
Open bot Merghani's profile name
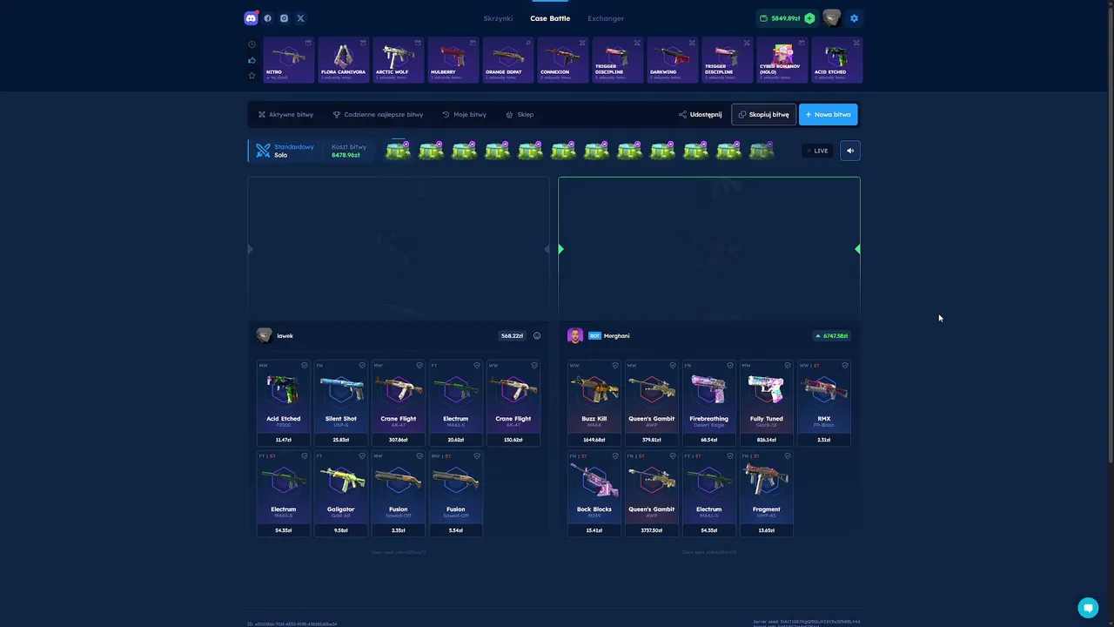click(616, 336)
